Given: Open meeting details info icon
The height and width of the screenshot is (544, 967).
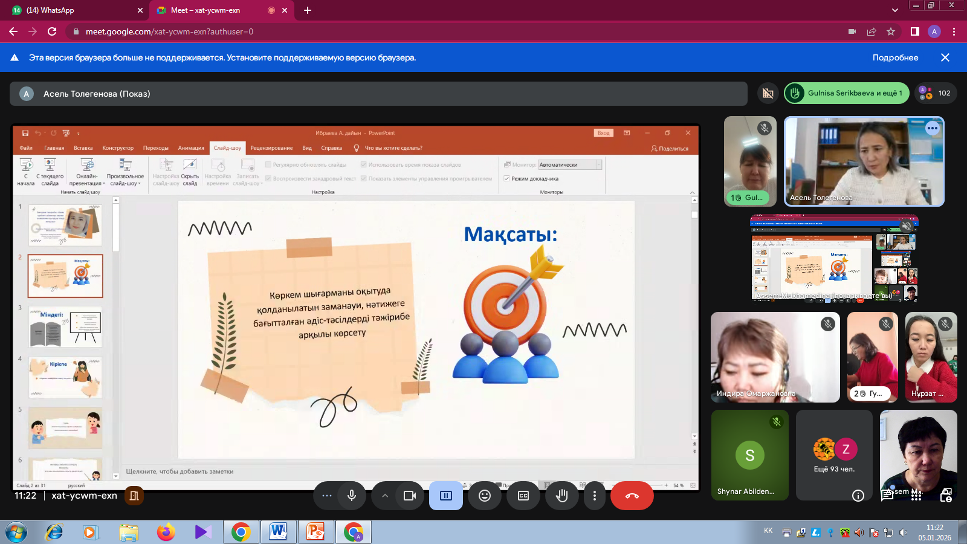Looking at the screenshot, I should (858, 496).
